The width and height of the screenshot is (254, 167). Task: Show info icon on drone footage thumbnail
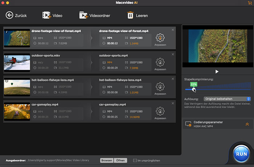(7, 32)
